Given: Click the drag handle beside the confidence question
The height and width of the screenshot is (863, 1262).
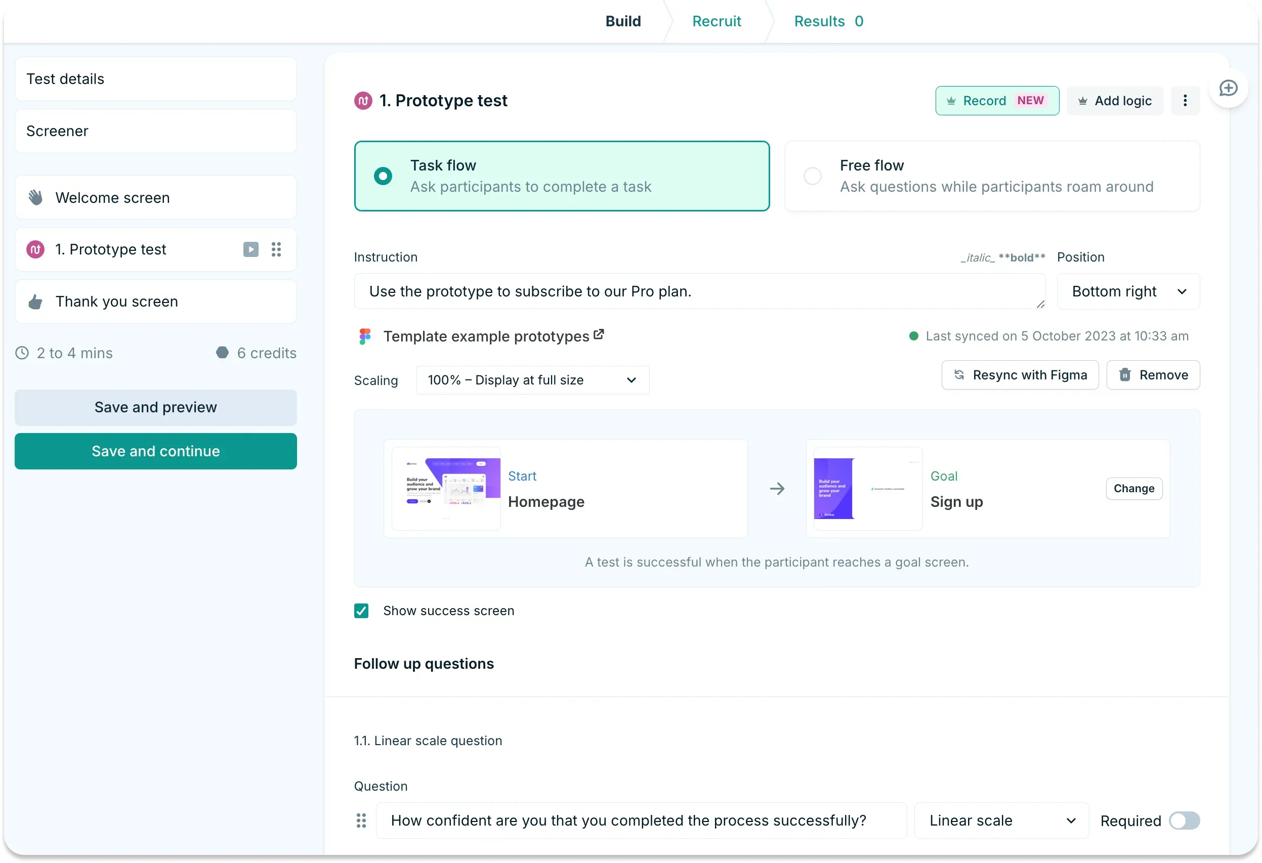Looking at the screenshot, I should coord(362,820).
